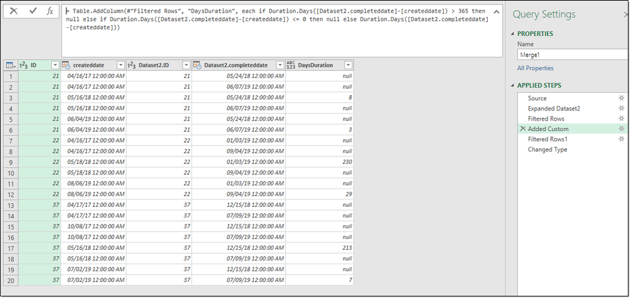
Task: Close the Query Settings pane
Action: [626, 15]
